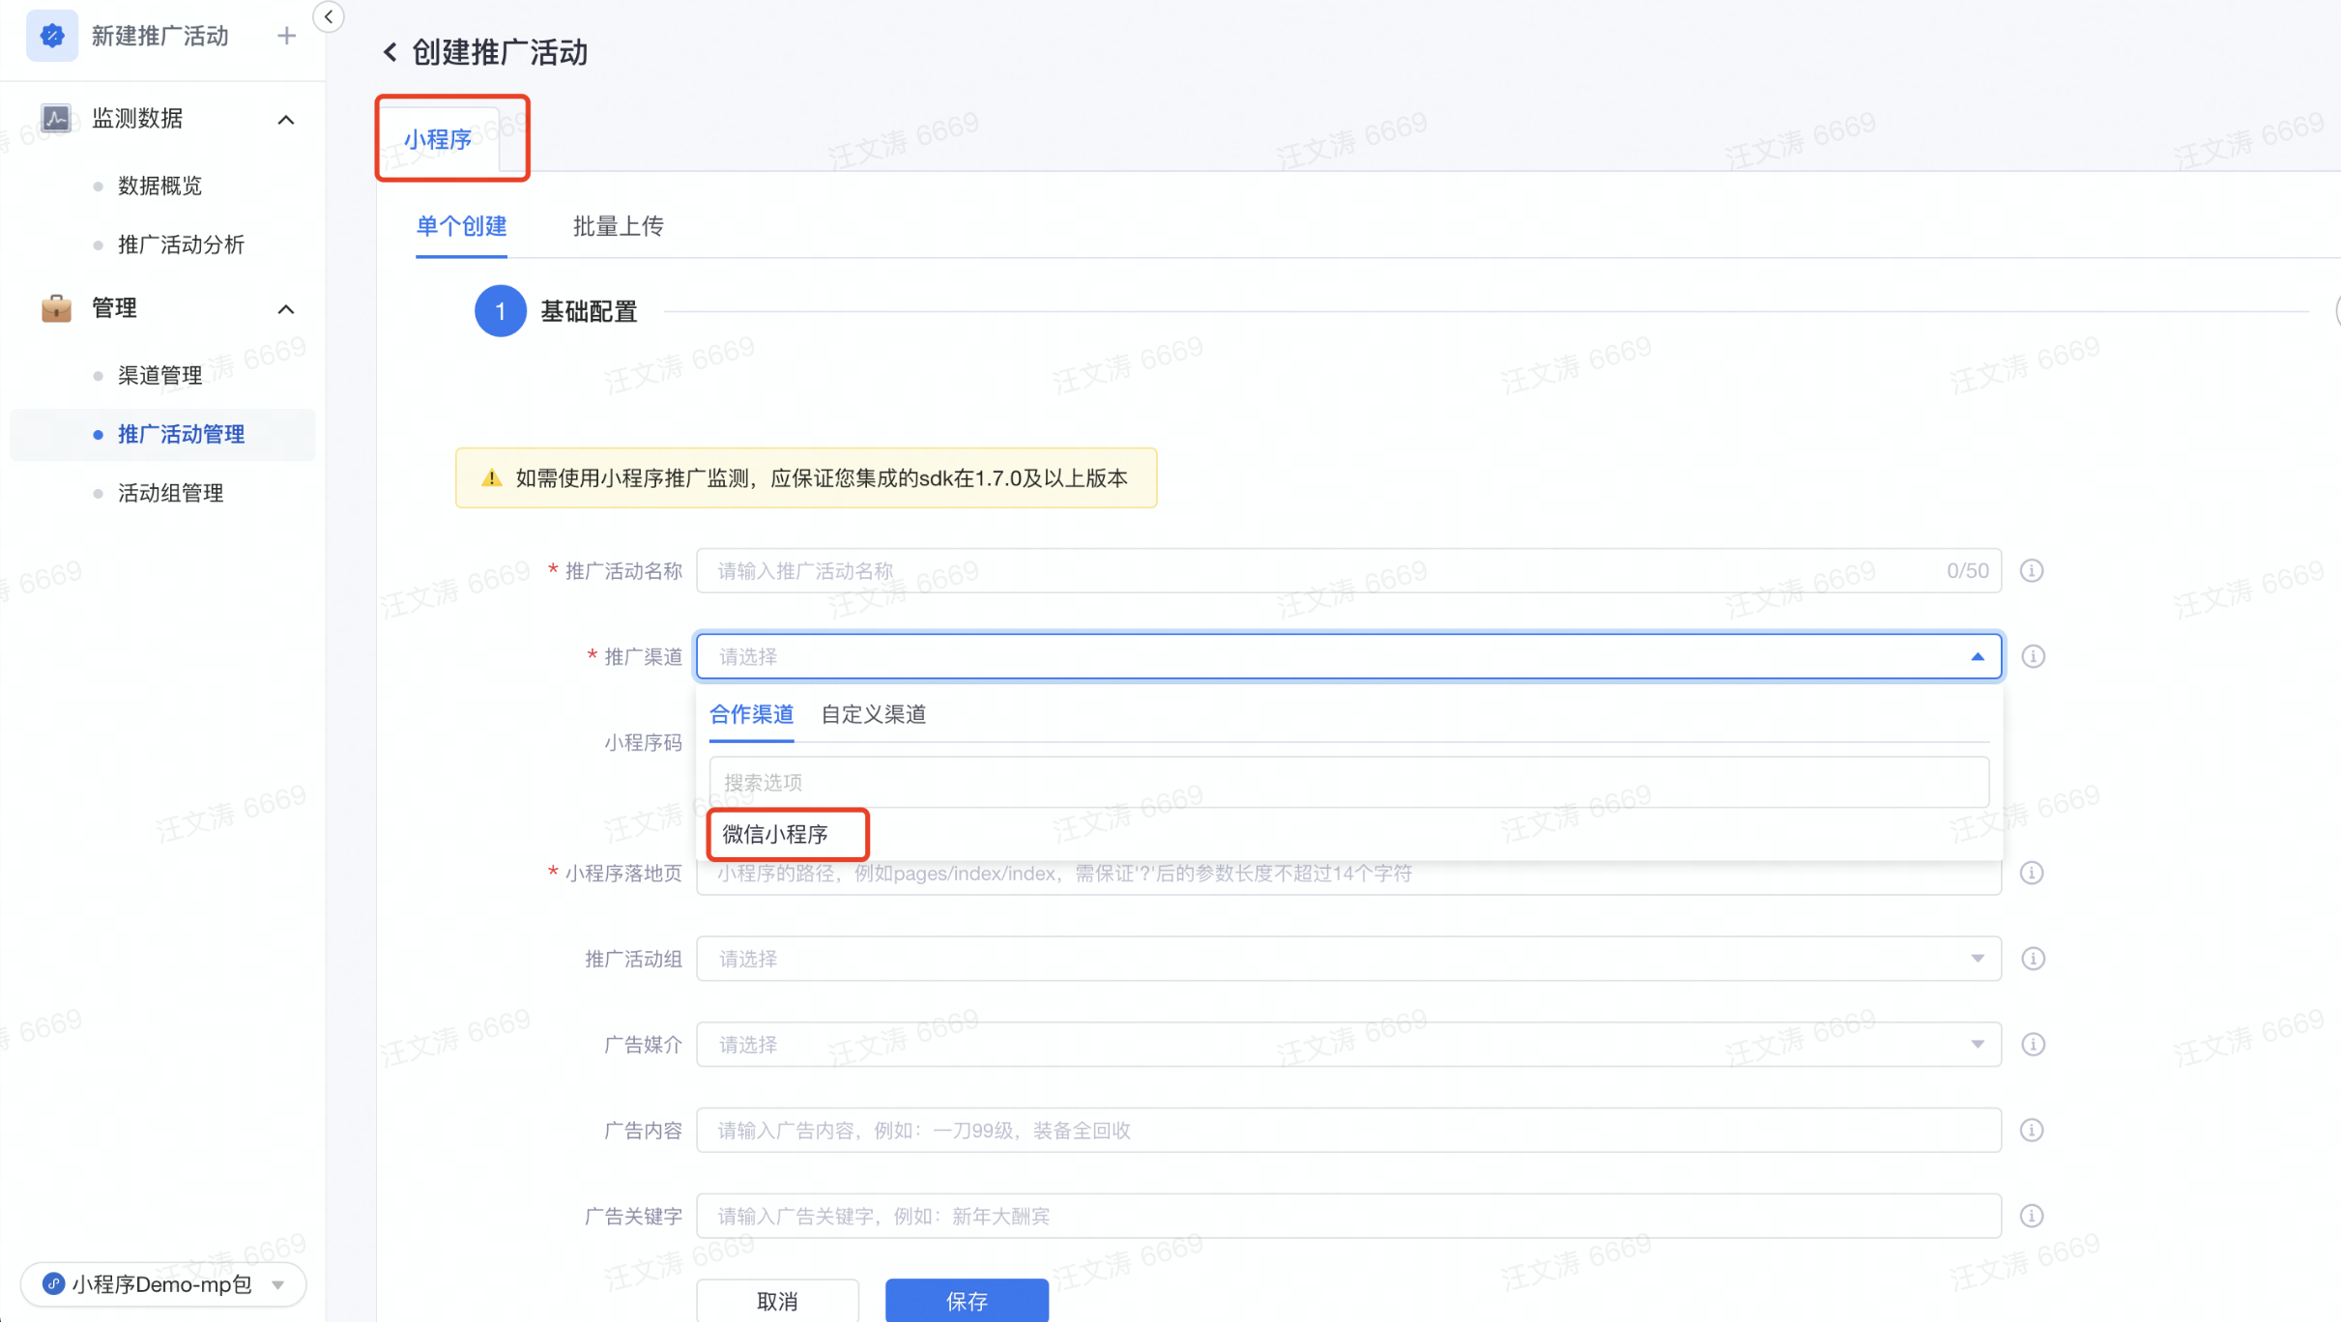Click the plus icon beside 新建推广活动

tap(286, 36)
